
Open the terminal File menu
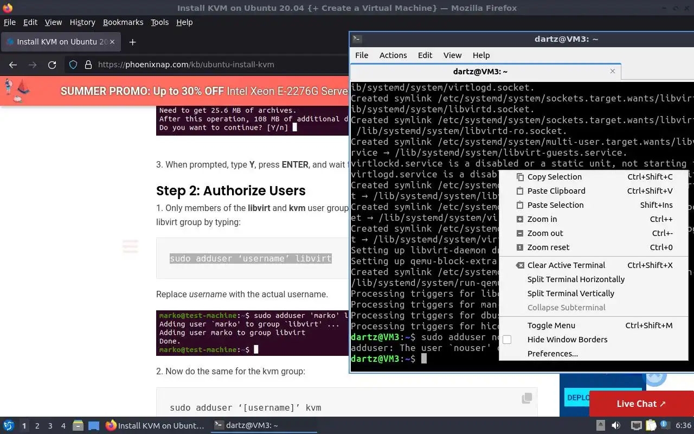click(362, 55)
